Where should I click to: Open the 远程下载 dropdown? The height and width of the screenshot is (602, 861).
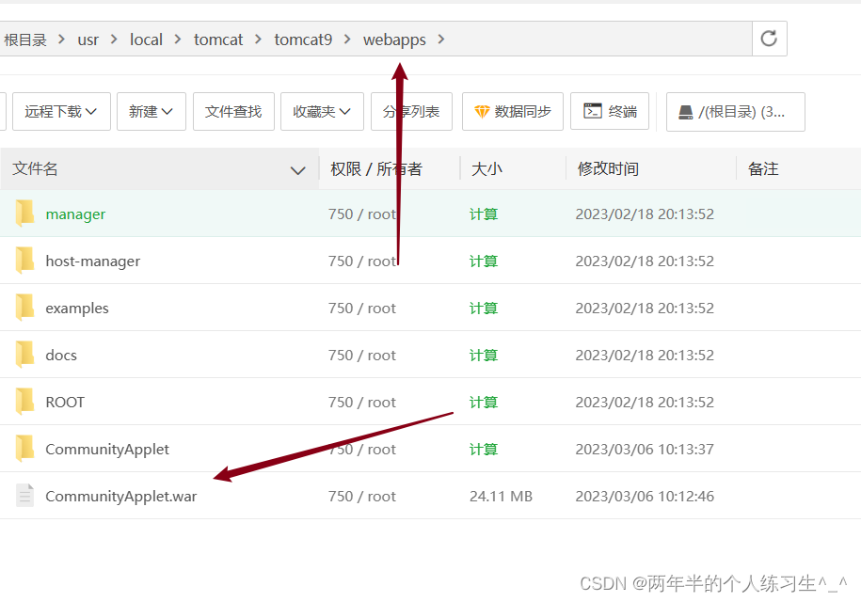[61, 111]
